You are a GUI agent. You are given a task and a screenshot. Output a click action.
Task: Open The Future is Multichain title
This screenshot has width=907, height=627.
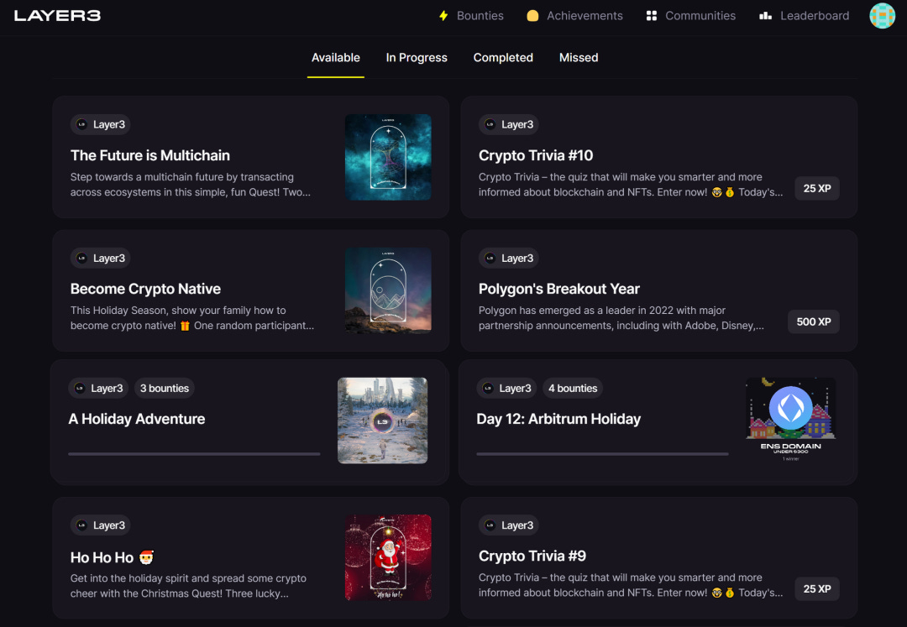[x=150, y=155]
